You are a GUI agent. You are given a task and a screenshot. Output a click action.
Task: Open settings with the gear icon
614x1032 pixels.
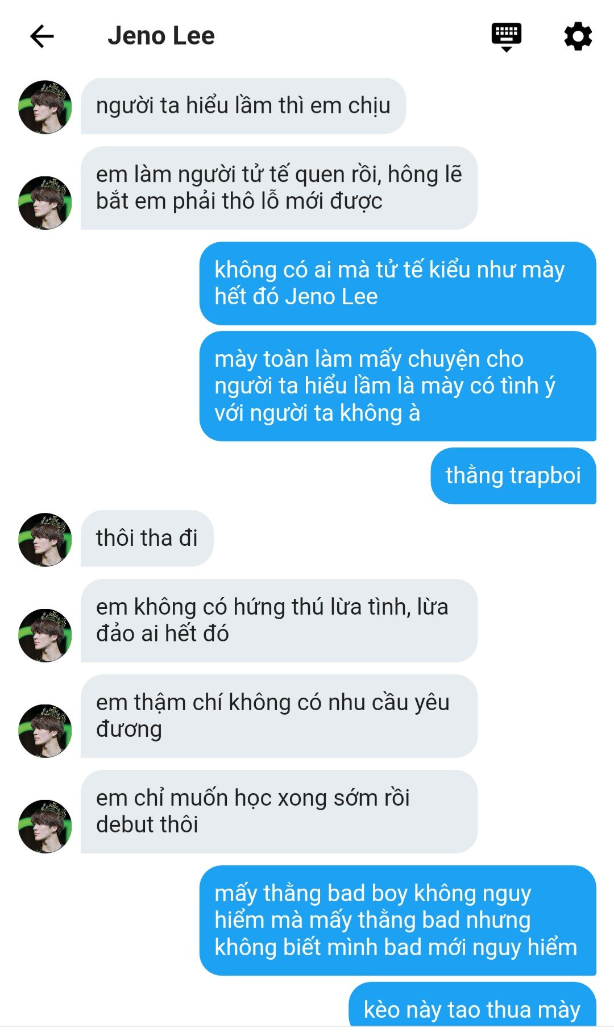coord(578,36)
